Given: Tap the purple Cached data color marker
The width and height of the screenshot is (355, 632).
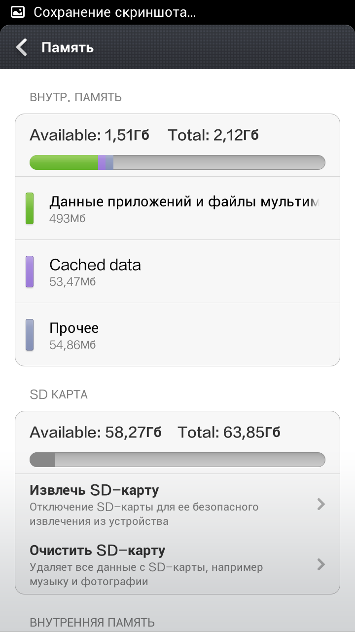Looking at the screenshot, I should pyautogui.click(x=30, y=272).
